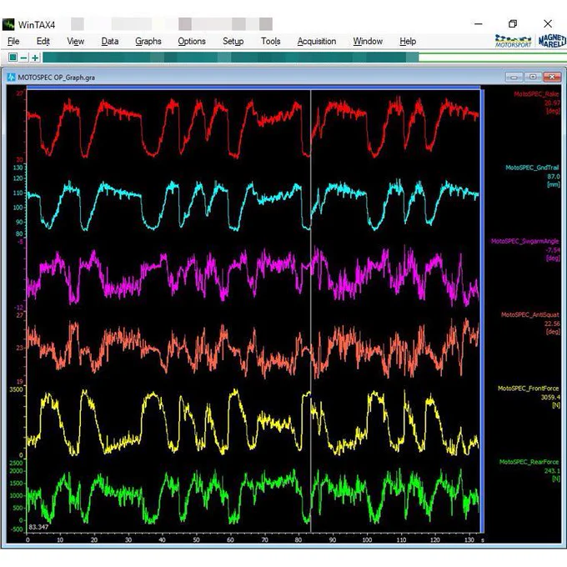
Task: Click the minus zoom-out toolbar icon
Action: [x=24, y=58]
